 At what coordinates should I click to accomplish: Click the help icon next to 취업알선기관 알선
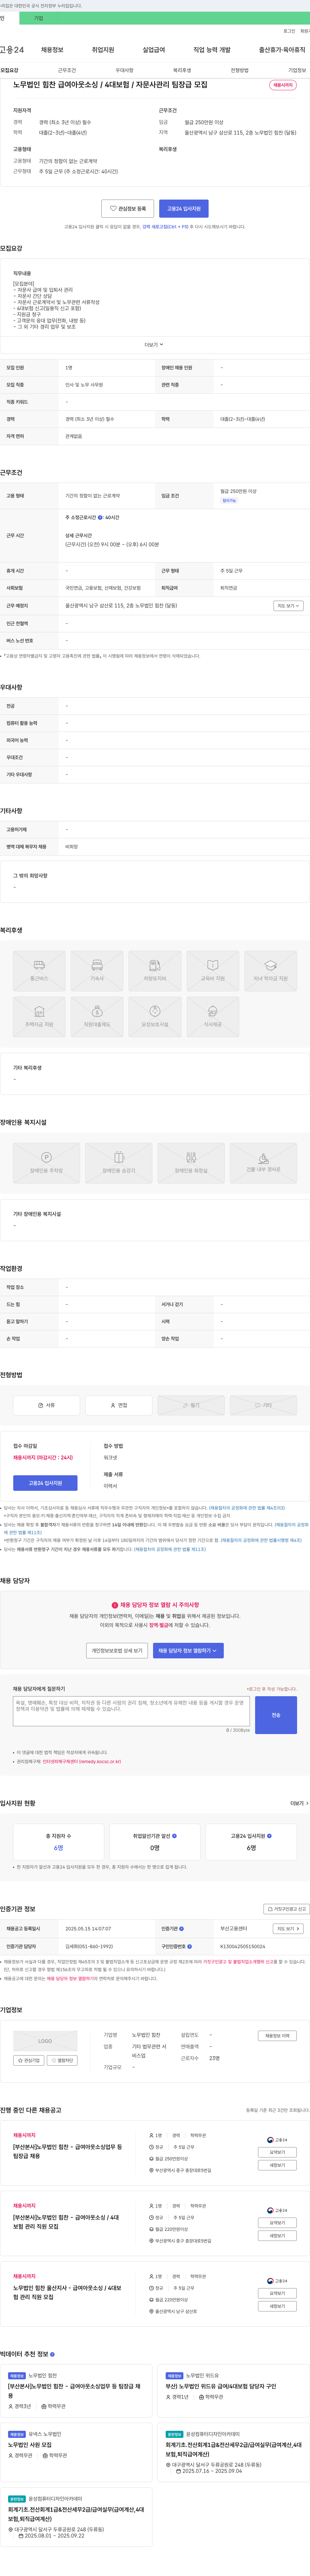(x=174, y=1836)
